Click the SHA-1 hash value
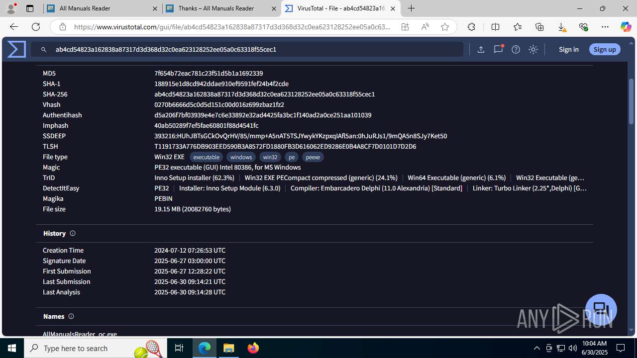The height and width of the screenshot is (358, 637). tap(221, 84)
